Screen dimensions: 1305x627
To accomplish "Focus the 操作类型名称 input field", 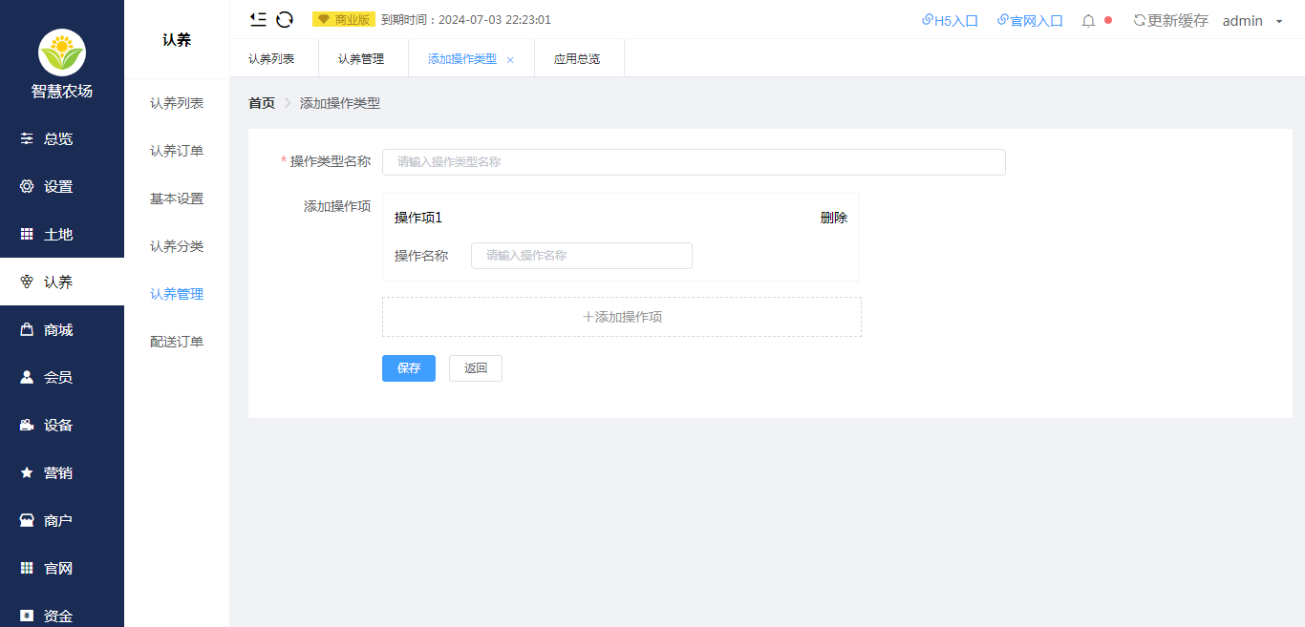I will point(694,162).
